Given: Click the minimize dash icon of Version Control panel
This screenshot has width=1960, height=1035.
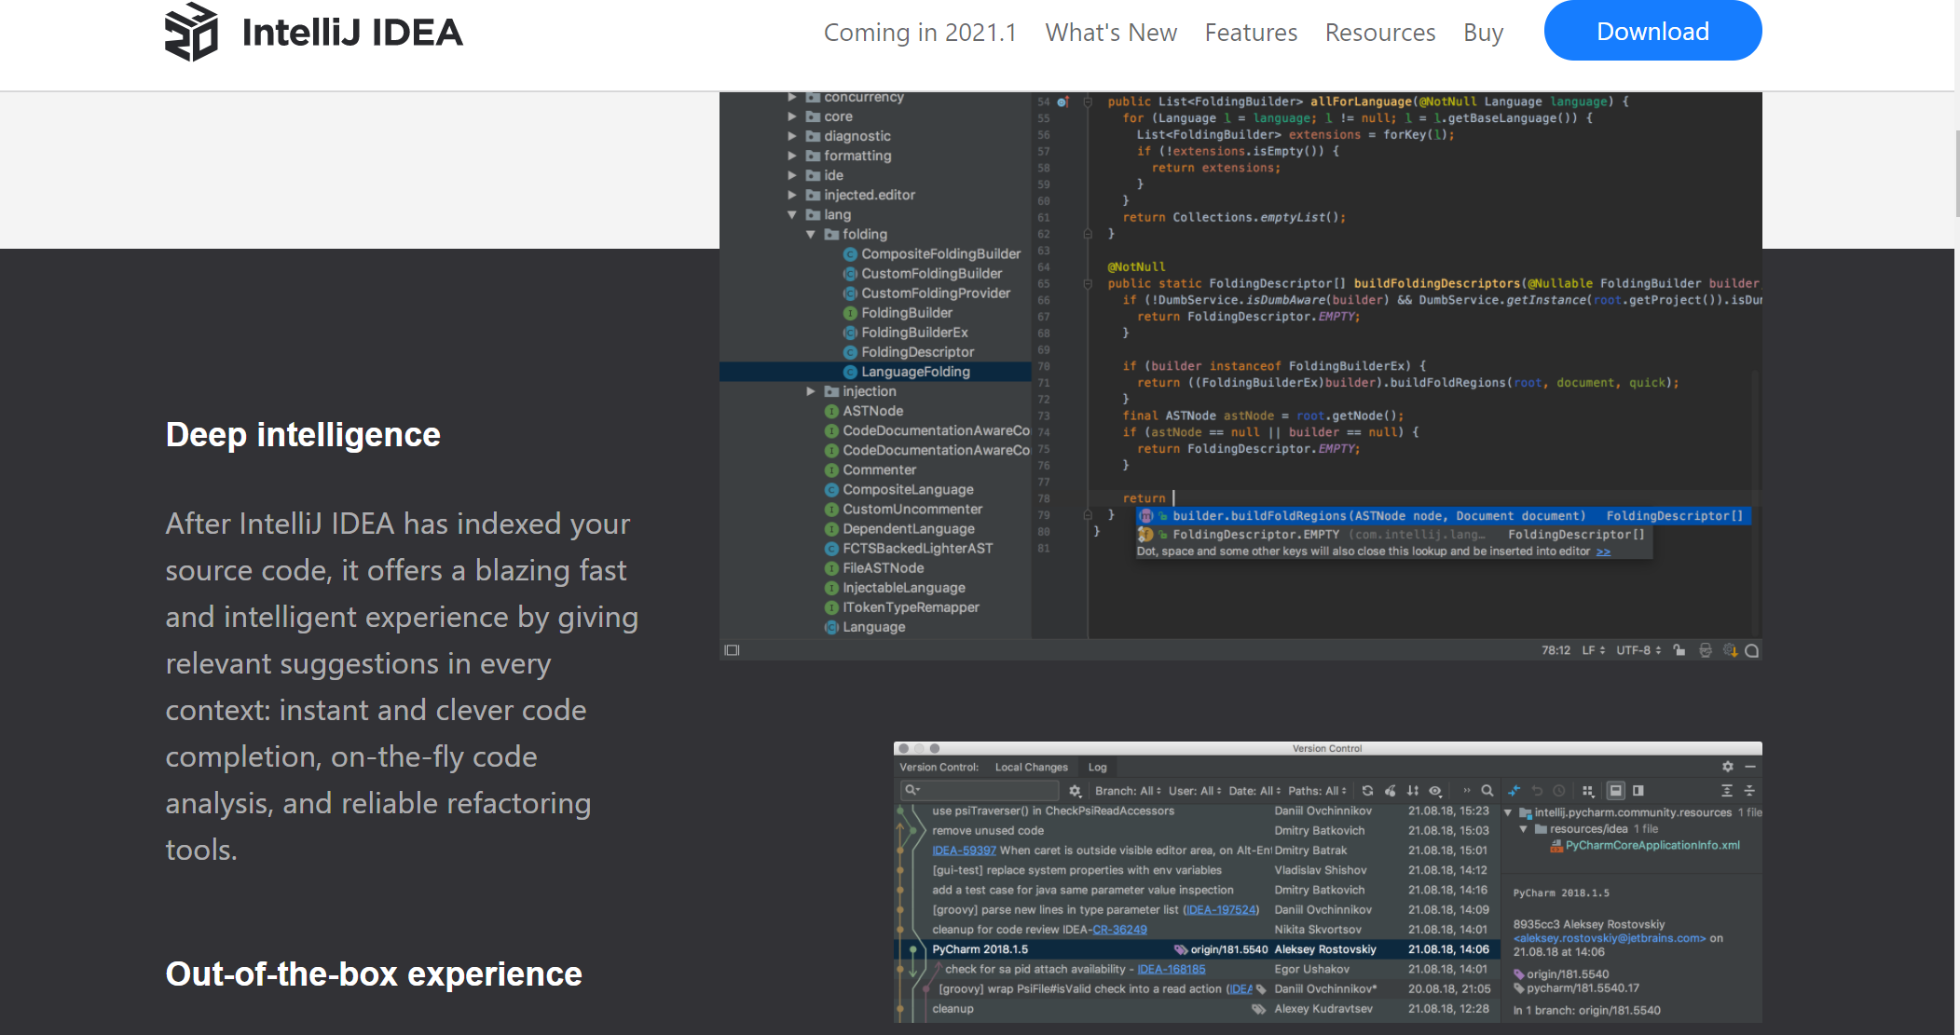Looking at the screenshot, I should tap(1750, 767).
